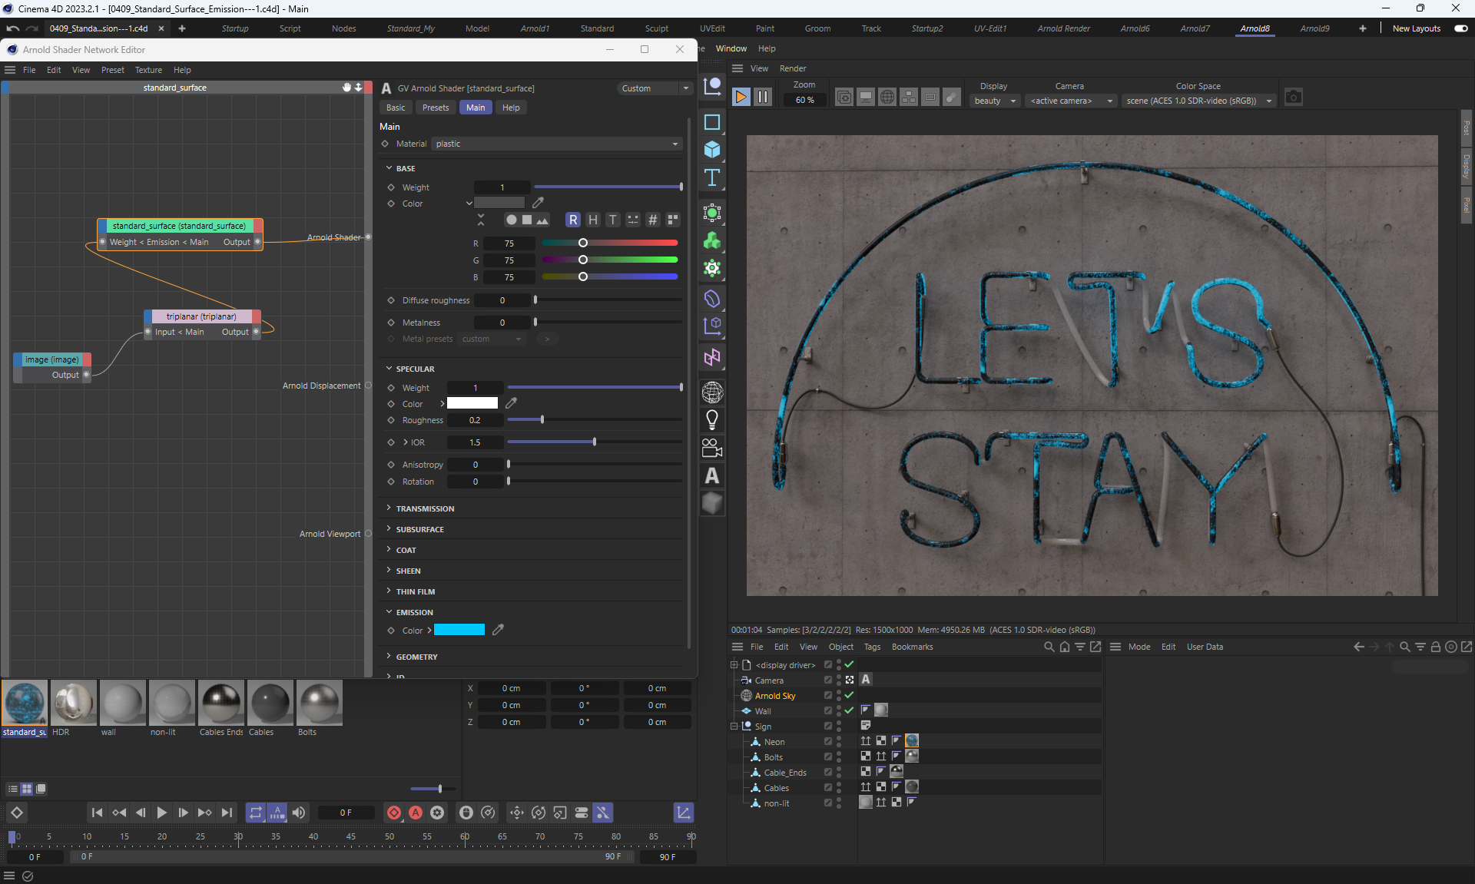Click the base color eyedropper icon
The width and height of the screenshot is (1475, 884).
coord(538,203)
